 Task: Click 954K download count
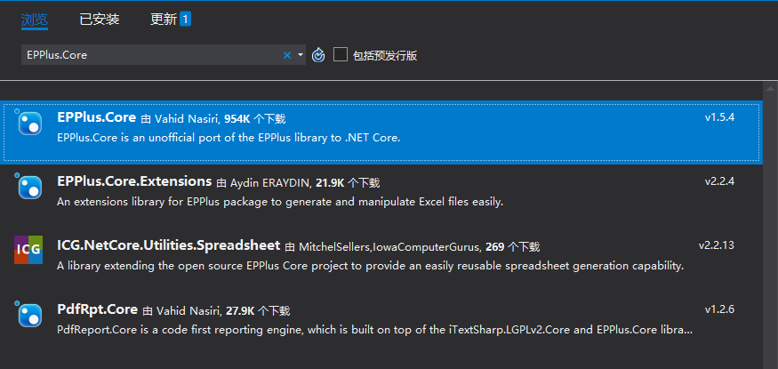click(237, 119)
